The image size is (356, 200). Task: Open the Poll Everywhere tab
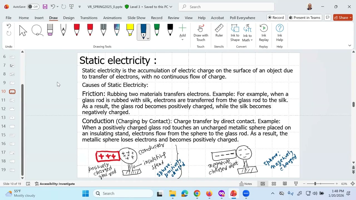click(243, 18)
